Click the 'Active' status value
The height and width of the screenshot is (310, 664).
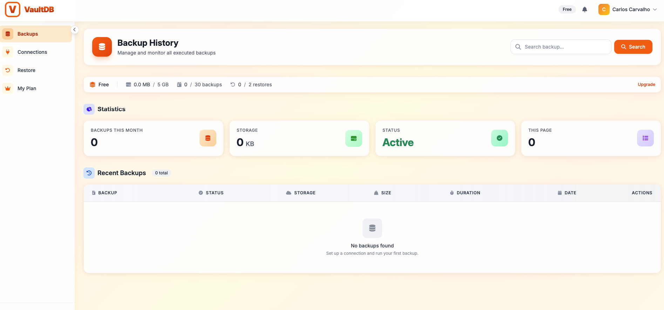(x=398, y=143)
